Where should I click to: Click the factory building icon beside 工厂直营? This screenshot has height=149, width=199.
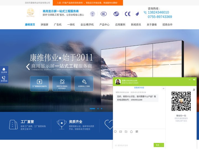point(13,125)
